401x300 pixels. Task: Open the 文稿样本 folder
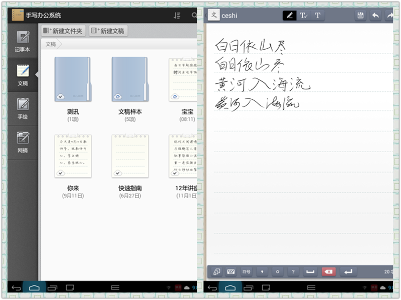pyautogui.click(x=130, y=79)
